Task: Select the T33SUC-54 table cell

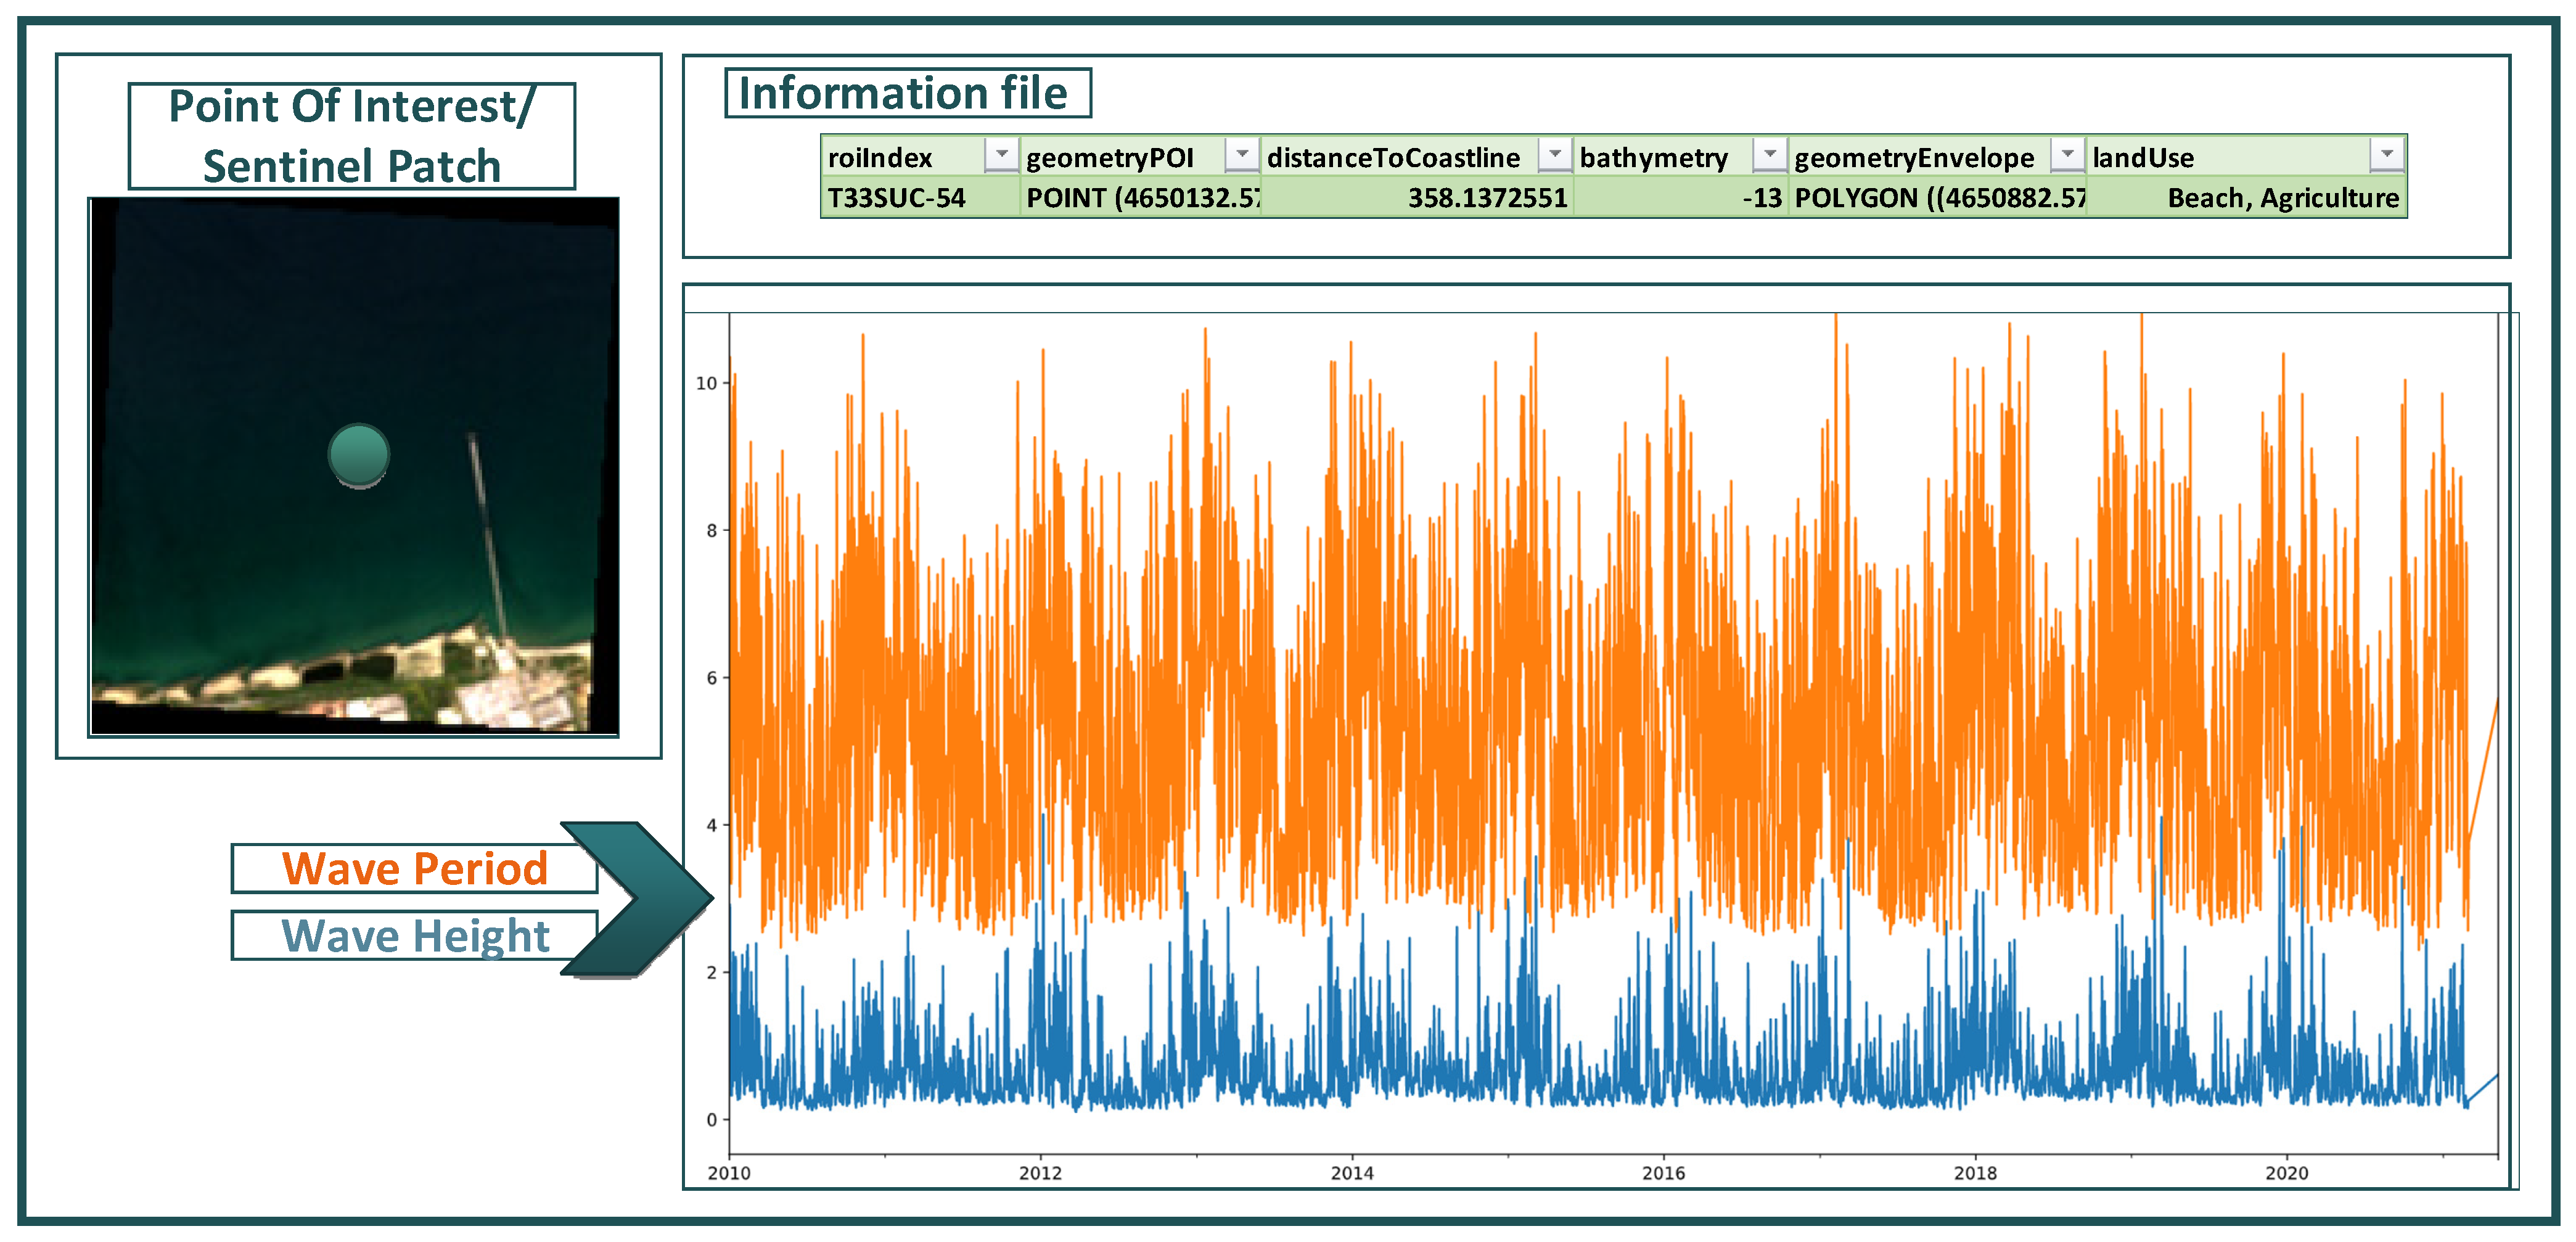Action: [x=897, y=198]
